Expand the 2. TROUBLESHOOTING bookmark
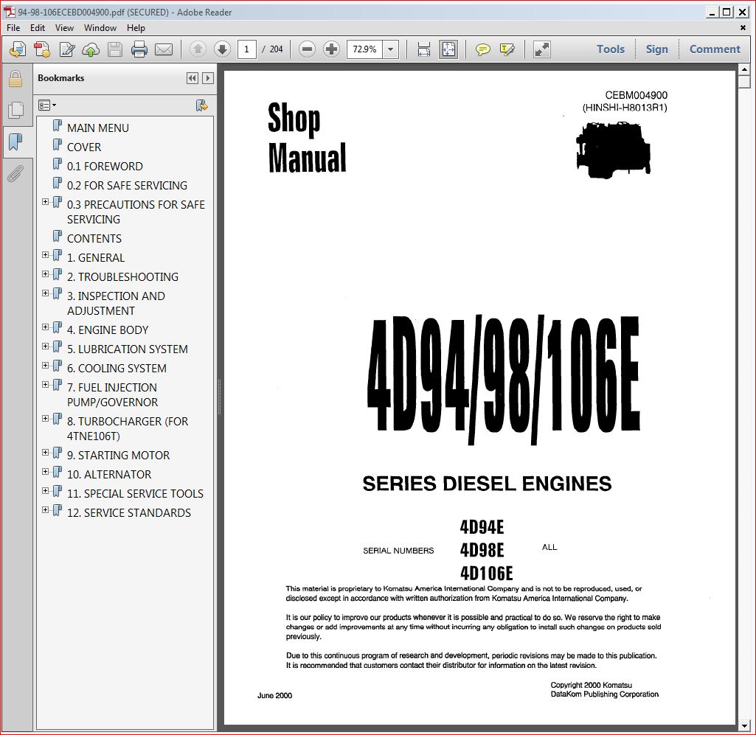Screen dimensions: 756x735 tap(46, 274)
